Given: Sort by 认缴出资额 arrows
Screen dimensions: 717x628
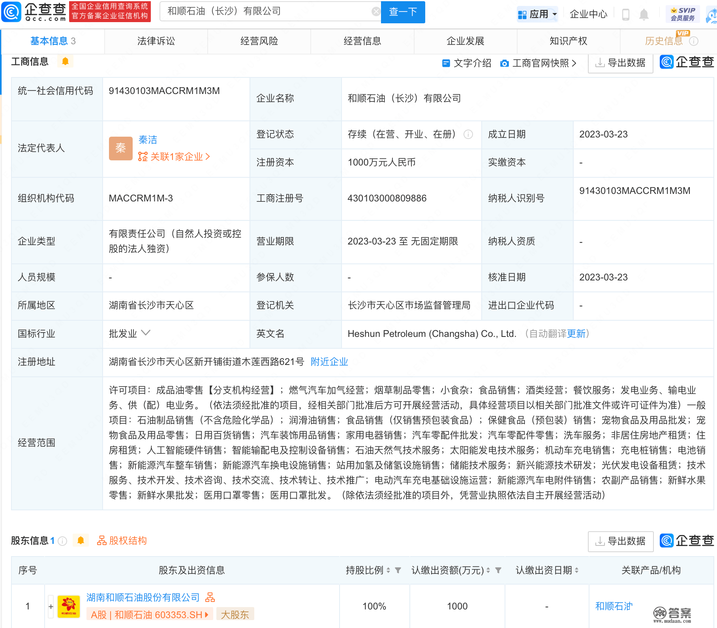Looking at the screenshot, I should point(488,570).
